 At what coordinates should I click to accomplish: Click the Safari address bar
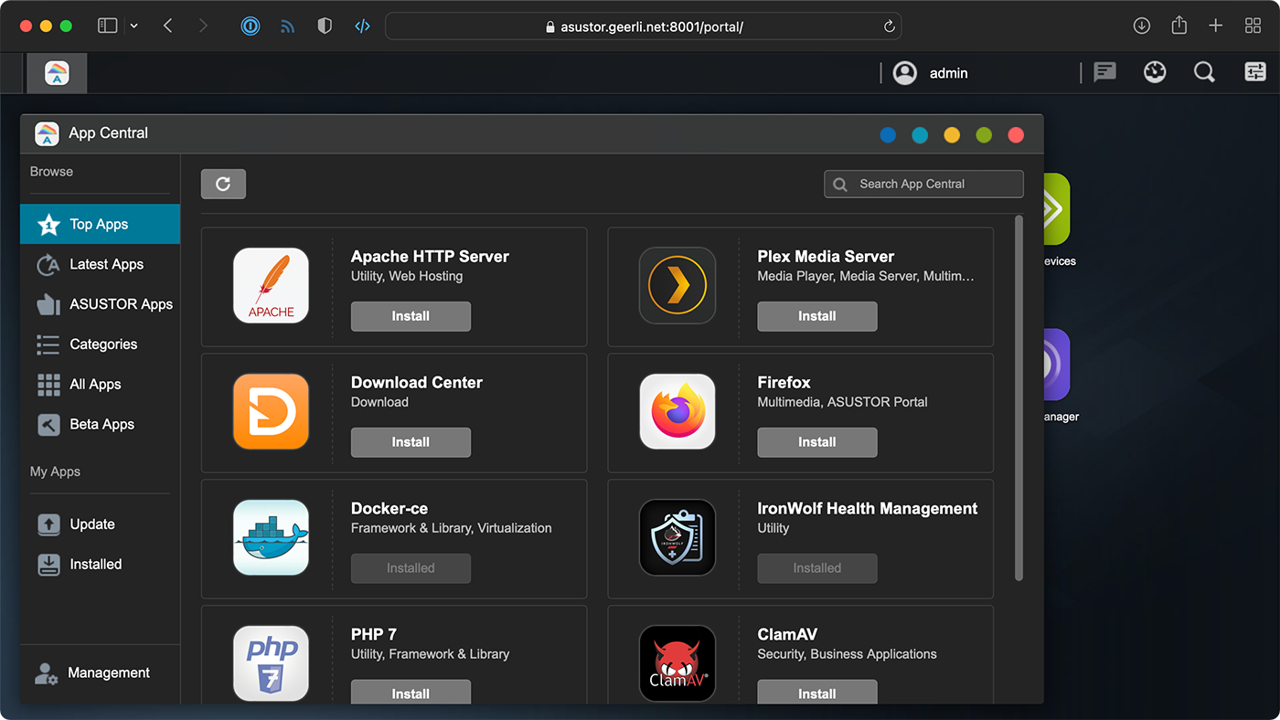click(643, 26)
